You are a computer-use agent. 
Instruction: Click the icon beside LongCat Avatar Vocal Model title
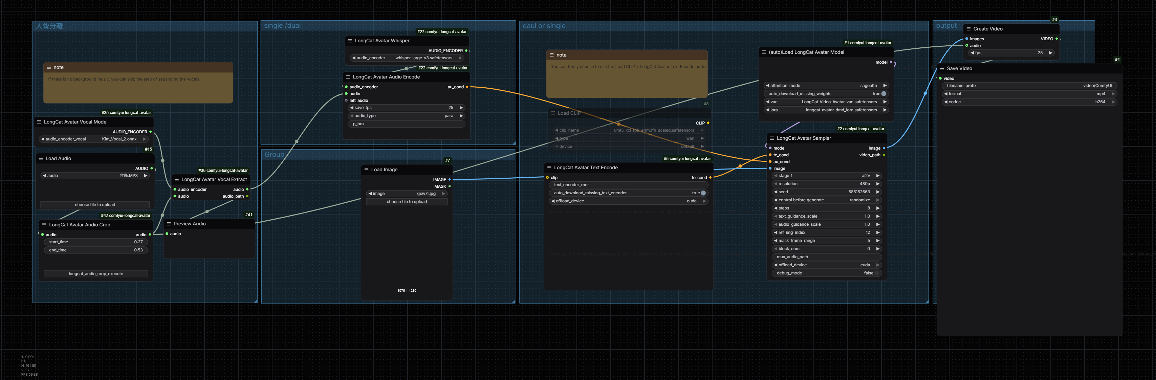tap(39, 122)
